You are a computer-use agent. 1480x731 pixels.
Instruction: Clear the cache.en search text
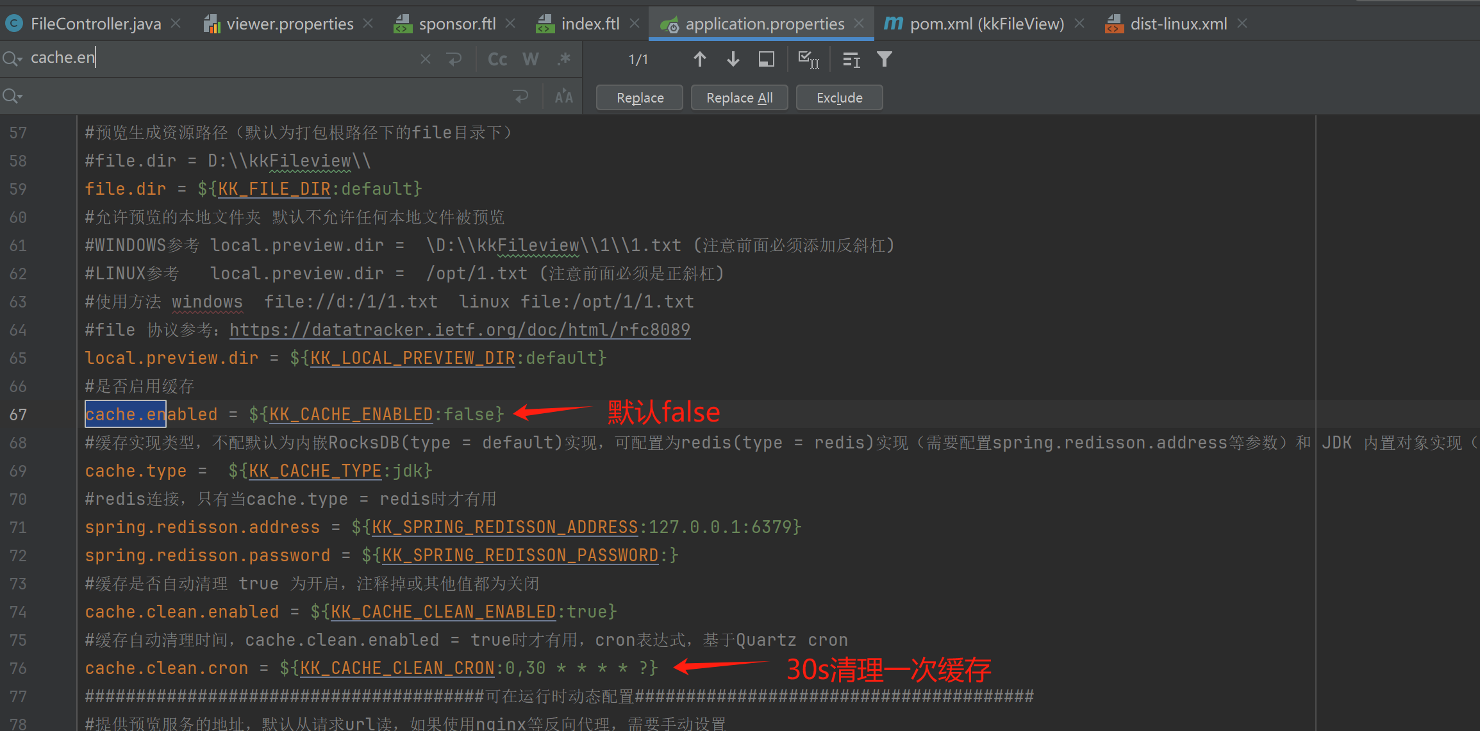425,59
